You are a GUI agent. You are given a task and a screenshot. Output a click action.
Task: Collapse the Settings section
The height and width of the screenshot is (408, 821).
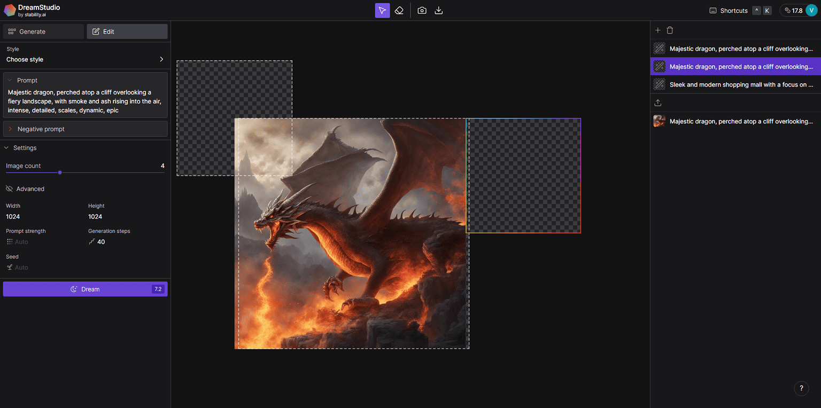[x=6, y=147]
